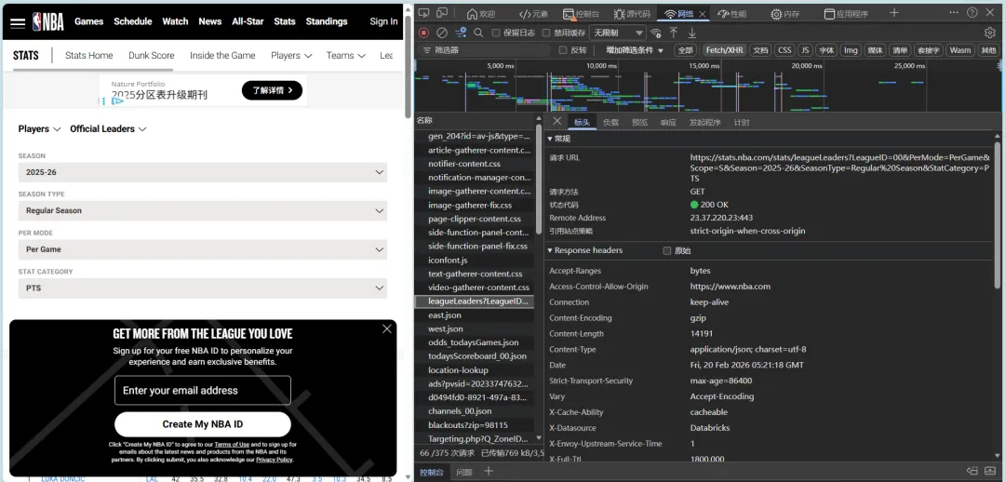Click the export HAR download arrow
The width and height of the screenshot is (1005, 482).
[692, 33]
